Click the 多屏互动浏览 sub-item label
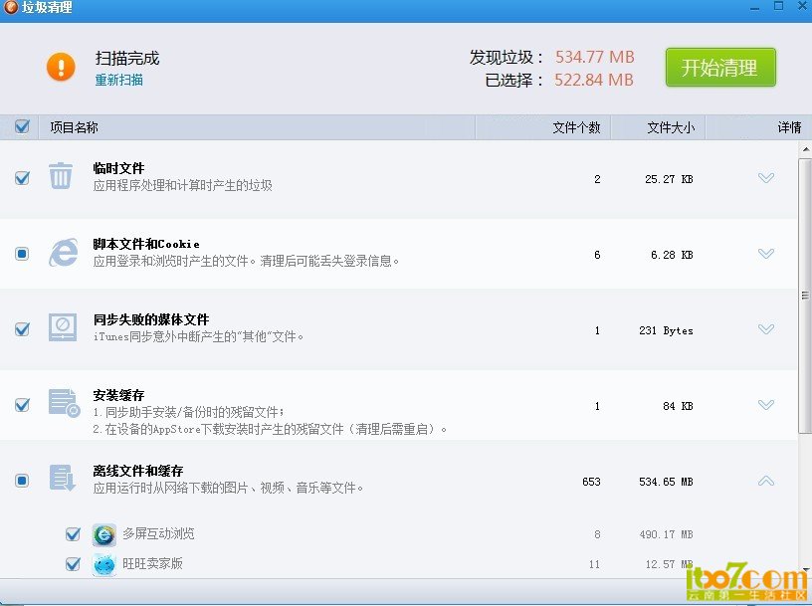This screenshot has width=812, height=606. 158,533
